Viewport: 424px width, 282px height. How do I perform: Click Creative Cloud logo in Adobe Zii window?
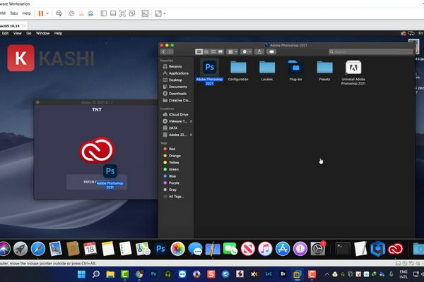[x=97, y=150]
